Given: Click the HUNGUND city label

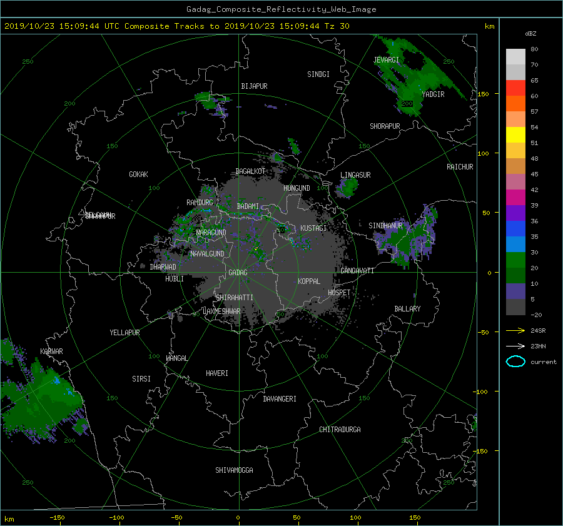Looking at the screenshot, I should tap(297, 188).
